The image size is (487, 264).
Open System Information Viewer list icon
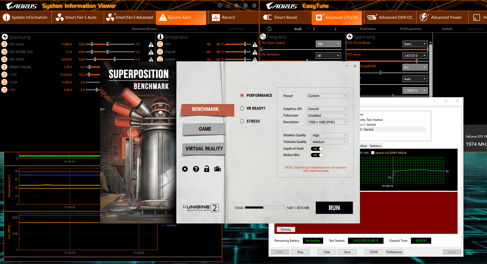tap(228, 6)
